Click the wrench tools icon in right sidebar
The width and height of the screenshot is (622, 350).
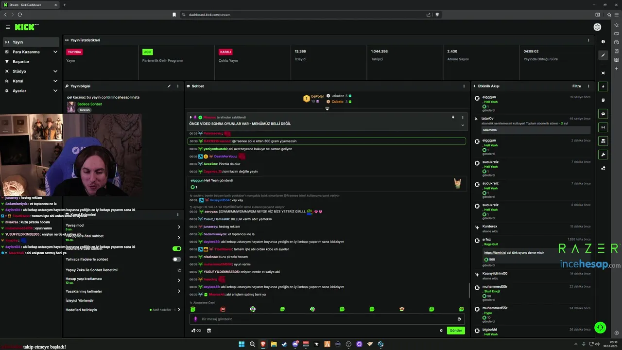[x=603, y=155]
